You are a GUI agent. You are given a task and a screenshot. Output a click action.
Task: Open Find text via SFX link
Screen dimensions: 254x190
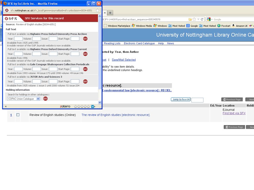click(234, 113)
